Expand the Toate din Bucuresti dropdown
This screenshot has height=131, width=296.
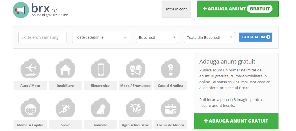(x=209, y=37)
